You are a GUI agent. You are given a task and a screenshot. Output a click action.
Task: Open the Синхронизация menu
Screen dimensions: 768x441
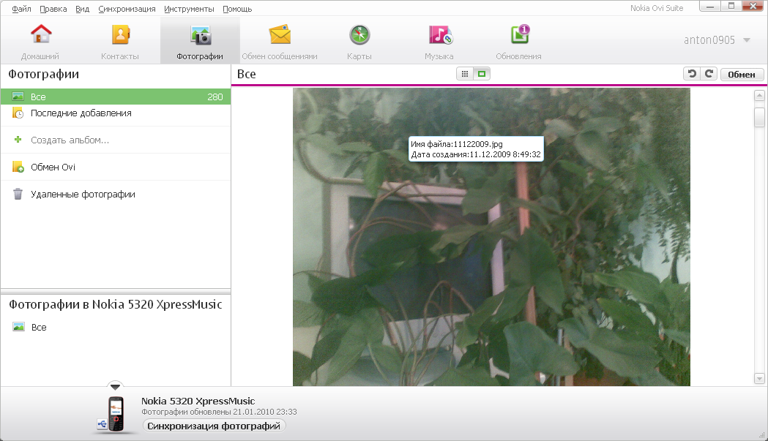pos(127,9)
